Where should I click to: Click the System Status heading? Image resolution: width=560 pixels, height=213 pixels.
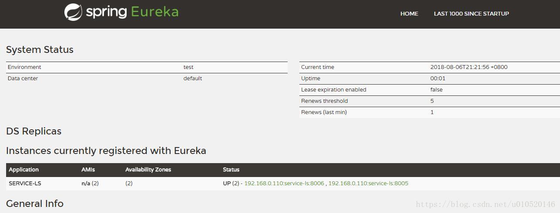(x=40, y=49)
